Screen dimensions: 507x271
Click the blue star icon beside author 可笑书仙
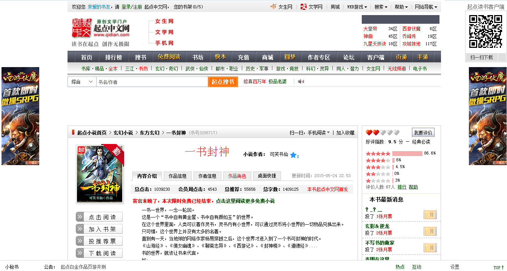(293, 155)
